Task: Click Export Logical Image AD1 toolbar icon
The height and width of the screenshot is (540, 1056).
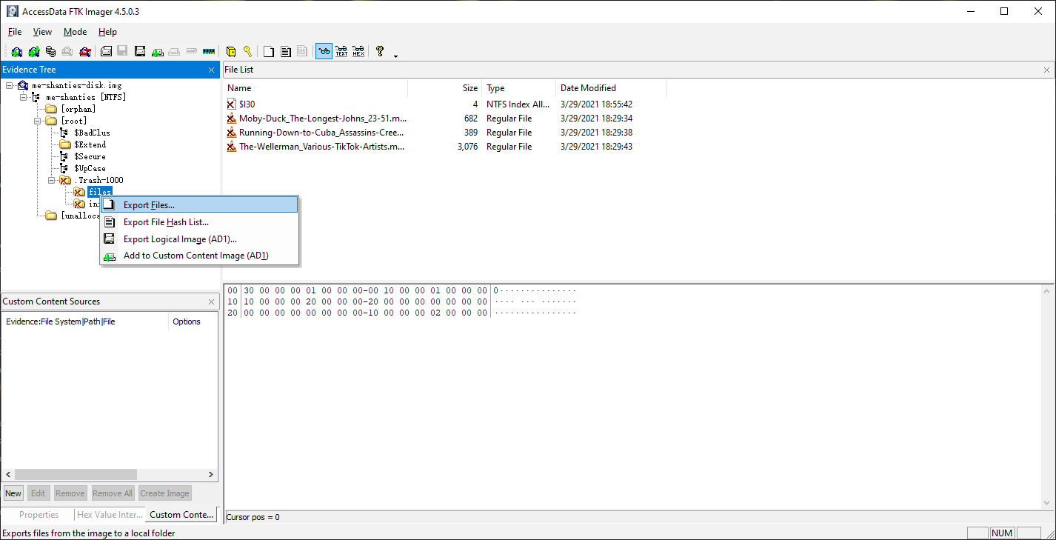Action: (x=140, y=51)
